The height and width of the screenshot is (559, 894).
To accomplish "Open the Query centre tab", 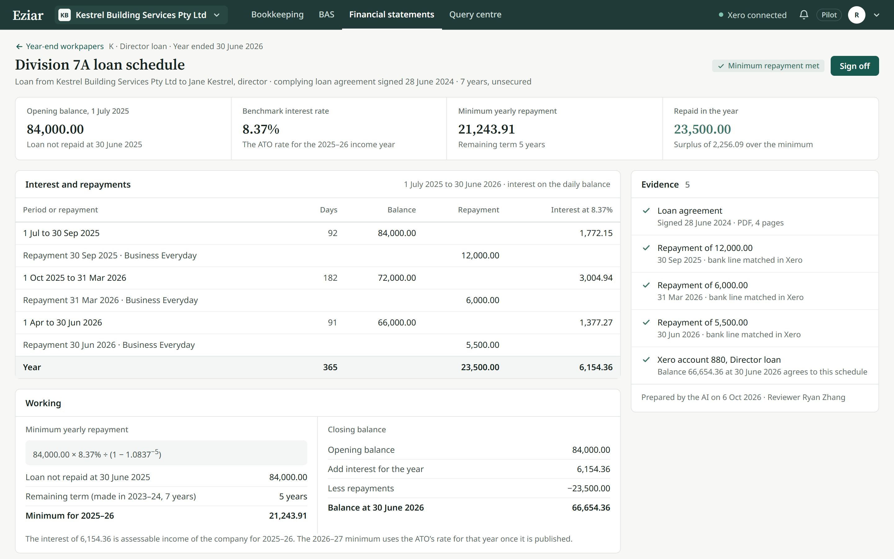I will 475,14.
